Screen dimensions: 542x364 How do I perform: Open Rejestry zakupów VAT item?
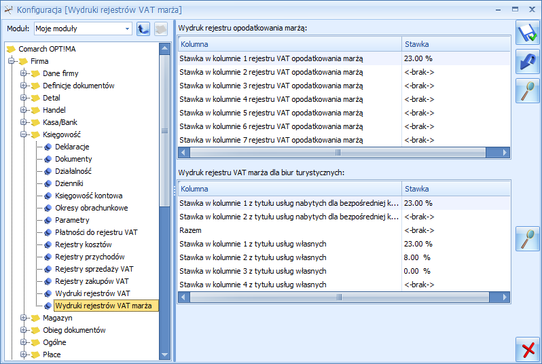click(x=92, y=281)
